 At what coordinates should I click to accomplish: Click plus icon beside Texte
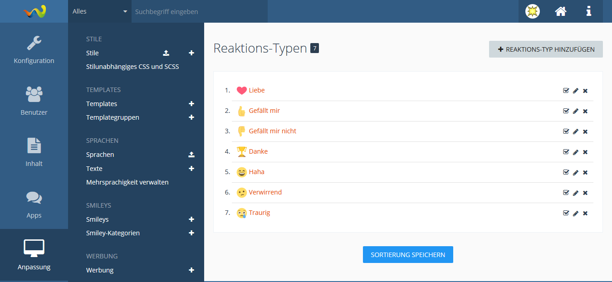click(191, 169)
